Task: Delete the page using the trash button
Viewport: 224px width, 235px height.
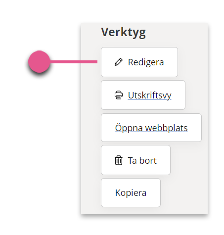Action: pos(135,160)
